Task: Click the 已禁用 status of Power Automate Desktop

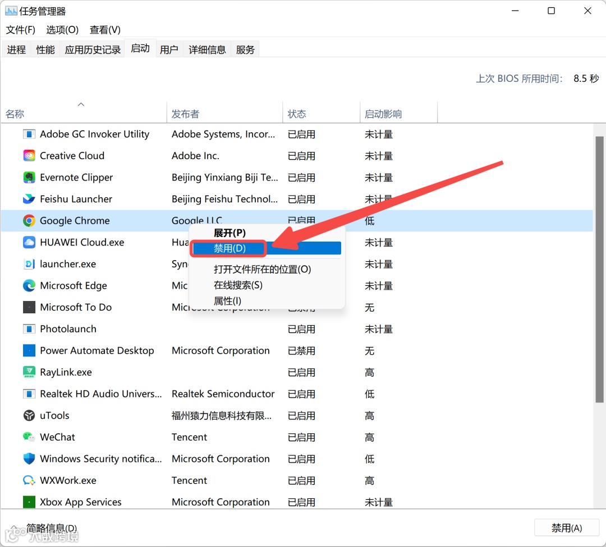Action: tap(301, 350)
